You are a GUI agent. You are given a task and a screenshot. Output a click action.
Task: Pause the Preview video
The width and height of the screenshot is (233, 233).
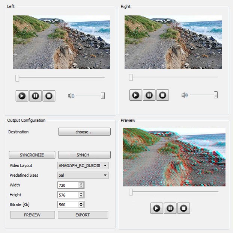170,208
